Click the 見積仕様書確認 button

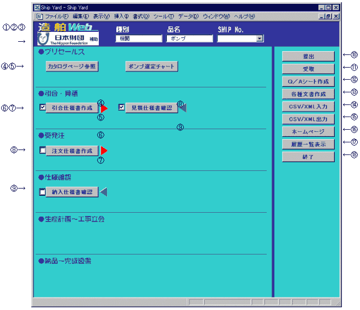tap(151, 108)
